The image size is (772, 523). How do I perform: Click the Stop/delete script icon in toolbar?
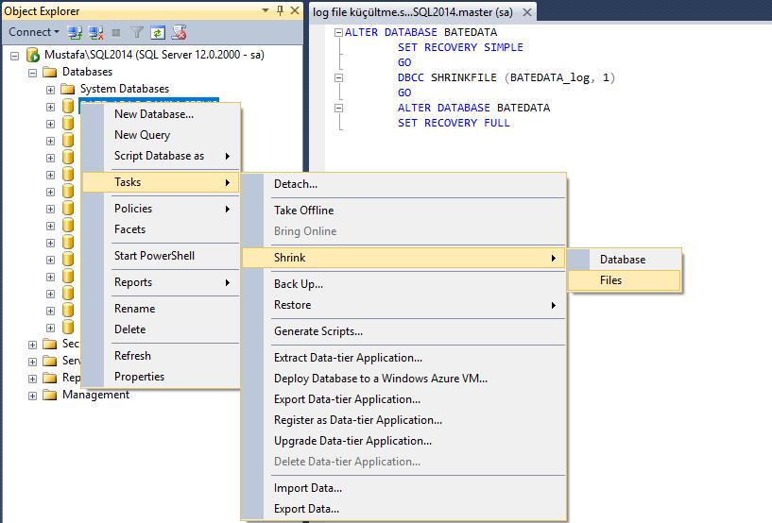(x=179, y=32)
